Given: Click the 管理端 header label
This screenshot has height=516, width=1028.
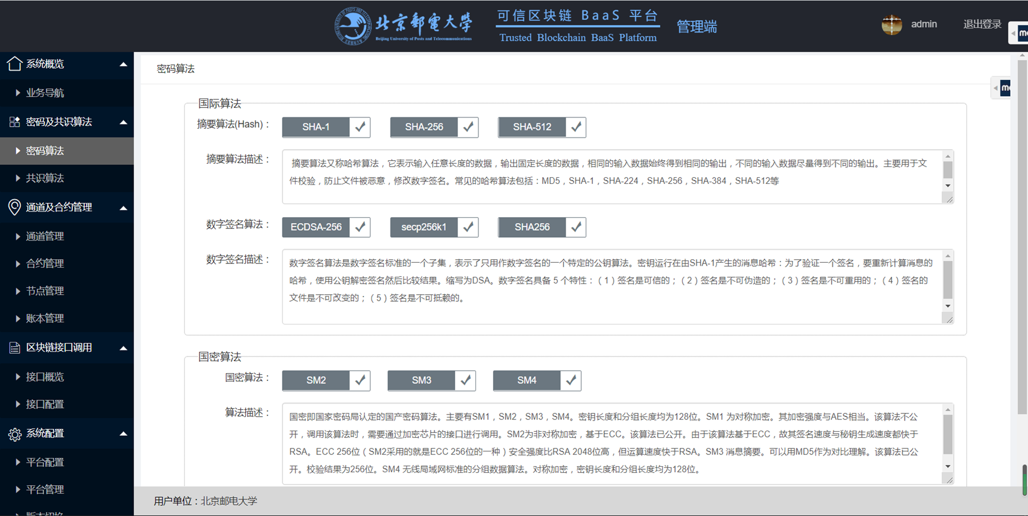Looking at the screenshot, I should 697,27.
